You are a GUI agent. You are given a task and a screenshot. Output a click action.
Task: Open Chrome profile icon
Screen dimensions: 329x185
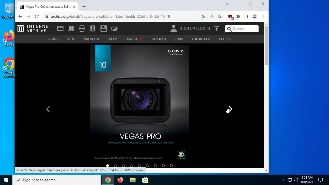255,16
